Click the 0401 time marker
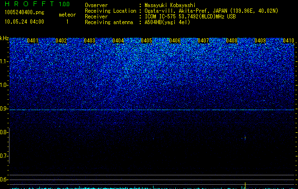The image size is (298, 189). pos(33,41)
